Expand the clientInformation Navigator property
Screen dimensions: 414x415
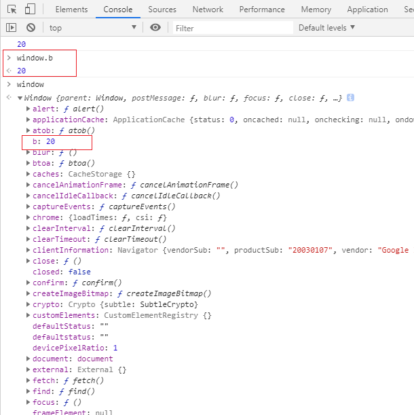click(x=28, y=250)
